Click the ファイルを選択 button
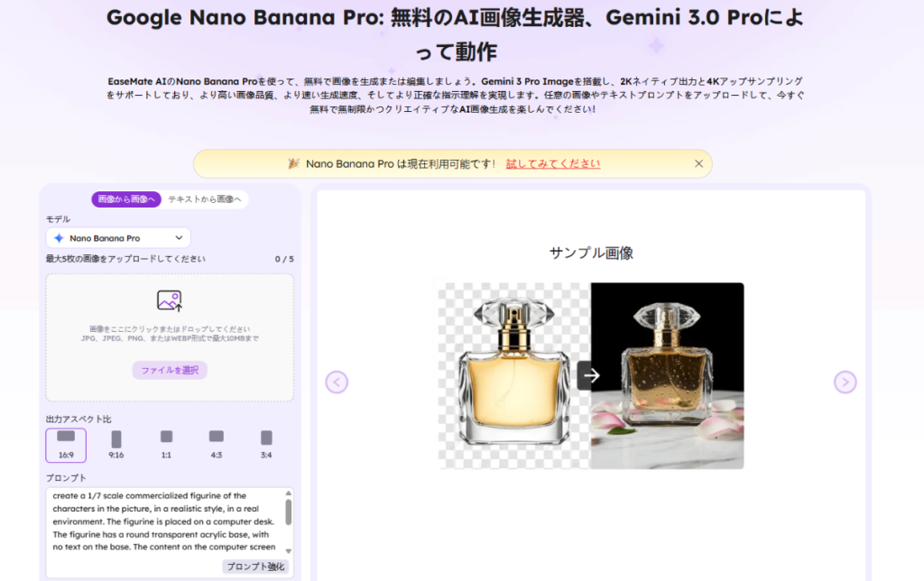This screenshot has width=924, height=581. click(170, 370)
